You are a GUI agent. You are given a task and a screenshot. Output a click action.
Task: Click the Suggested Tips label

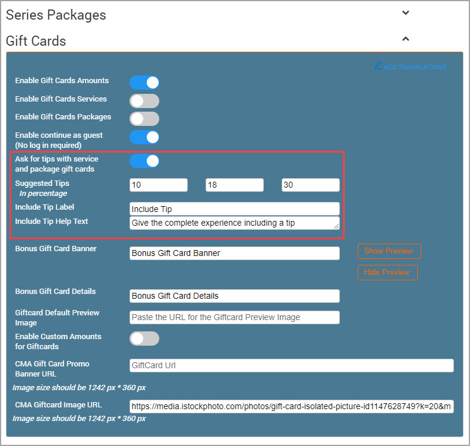tap(42, 184)
